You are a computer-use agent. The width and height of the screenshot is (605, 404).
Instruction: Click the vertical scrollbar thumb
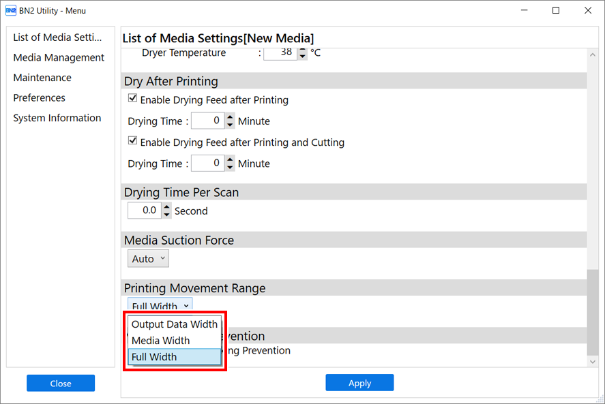[592, 312]
